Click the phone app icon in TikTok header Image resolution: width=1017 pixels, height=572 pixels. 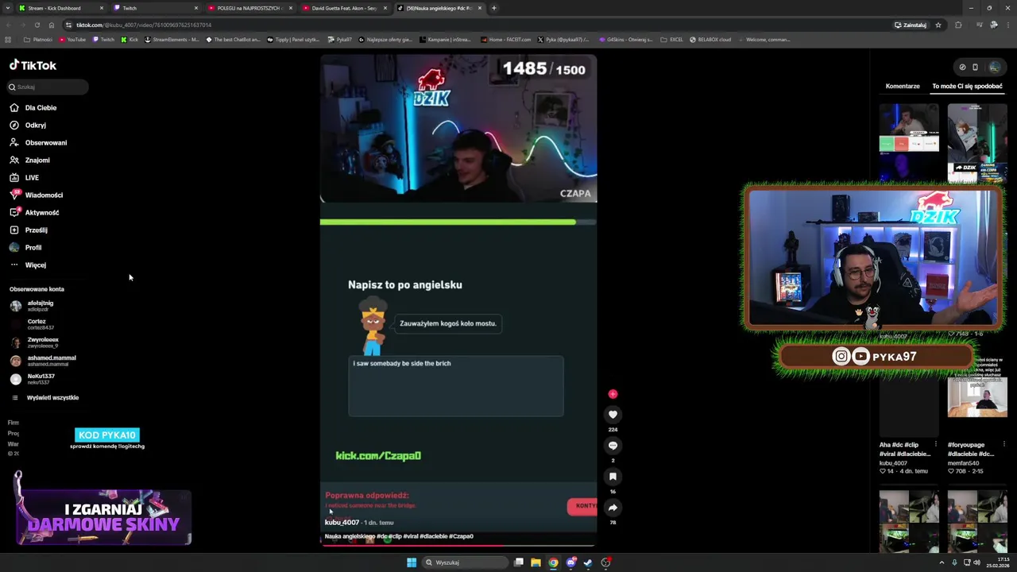point(975,67)
